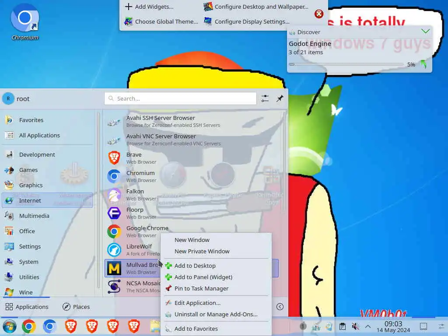
Task: Launch Chromium from the Internet list
Action: (192, 176)
